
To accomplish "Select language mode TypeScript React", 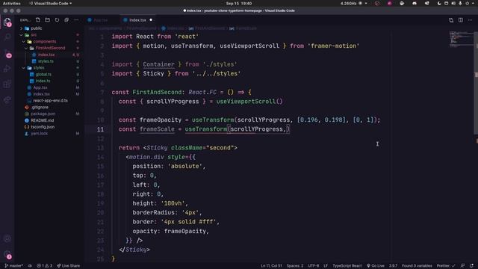I will point(347,266).
